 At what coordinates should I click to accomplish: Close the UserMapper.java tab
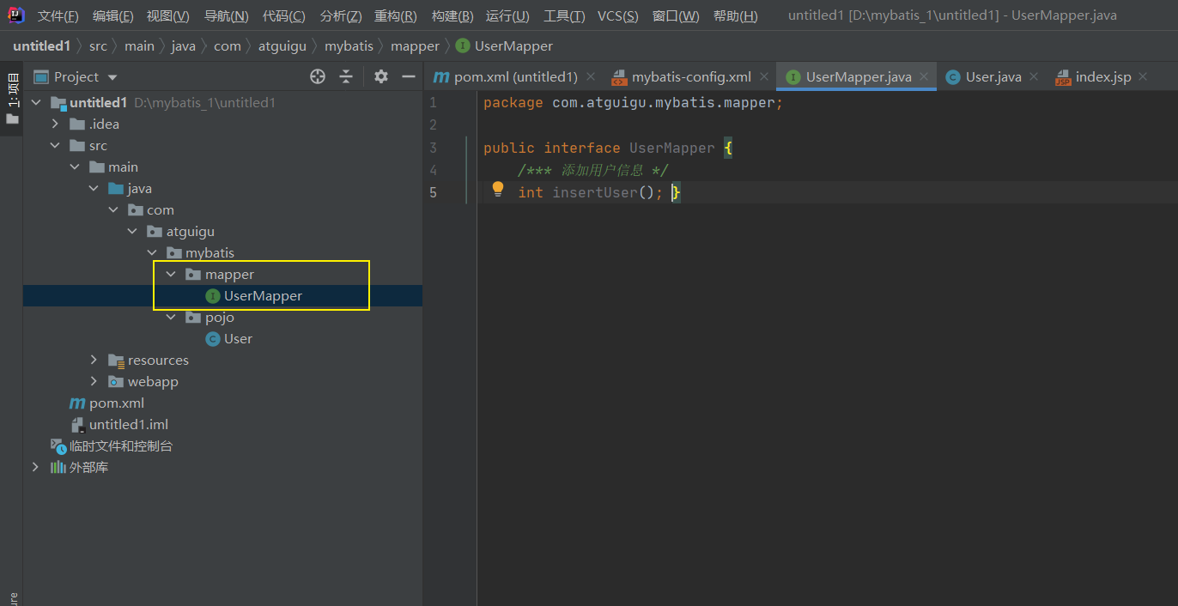(924, 76)
